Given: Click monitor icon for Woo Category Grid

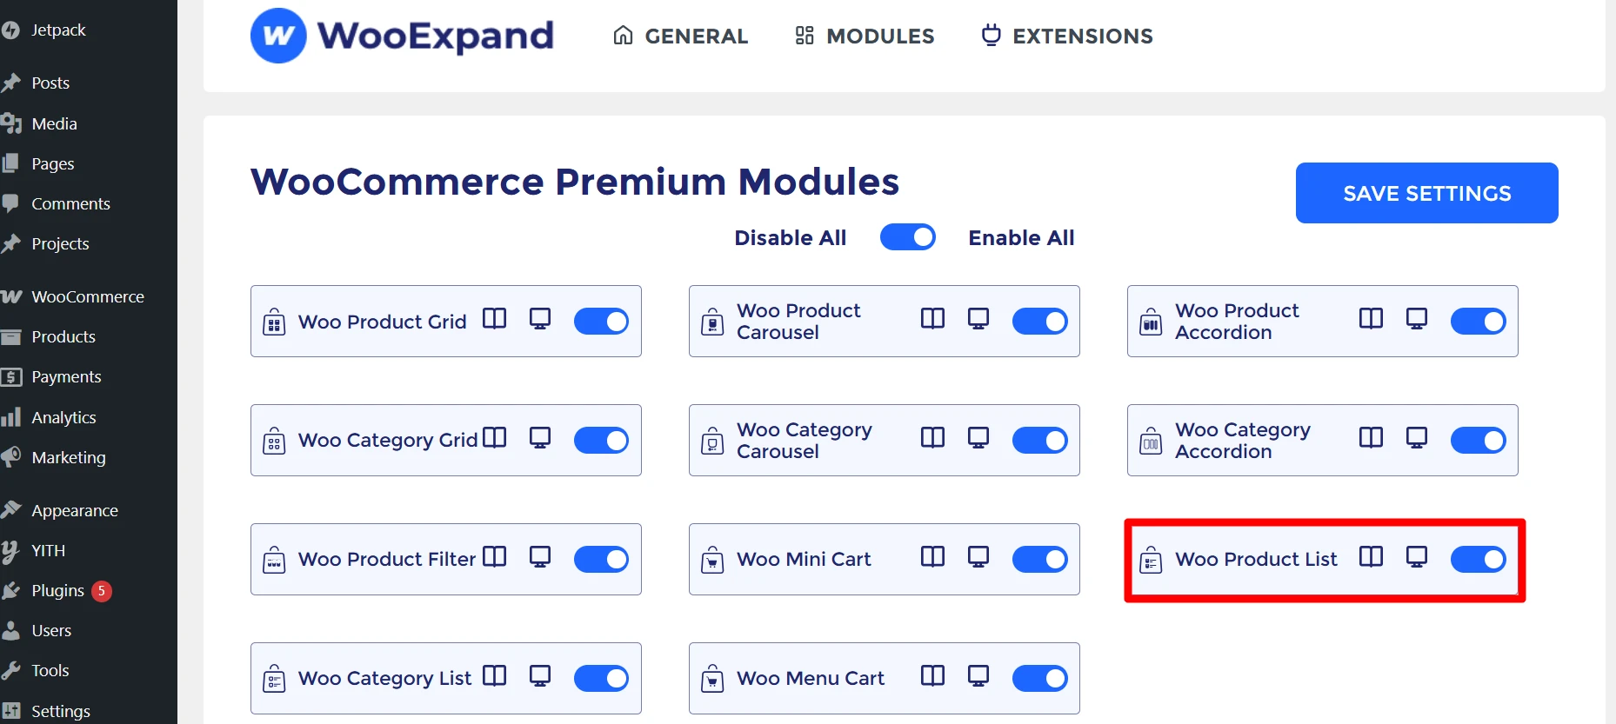Looking at the screenshot, I should click(540, 438).
